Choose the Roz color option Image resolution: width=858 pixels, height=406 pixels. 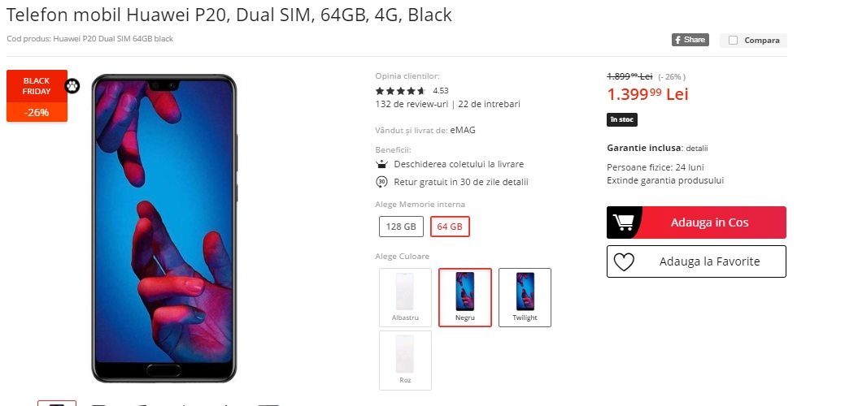pos(405,360)
